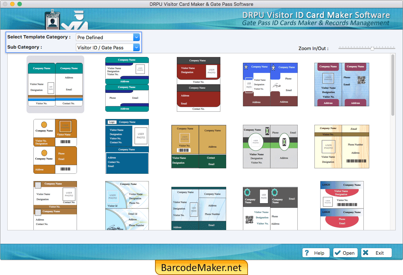The image size is (403, 275).
Task: Choose the gray template with teal gear emblem
Action: 270,208
